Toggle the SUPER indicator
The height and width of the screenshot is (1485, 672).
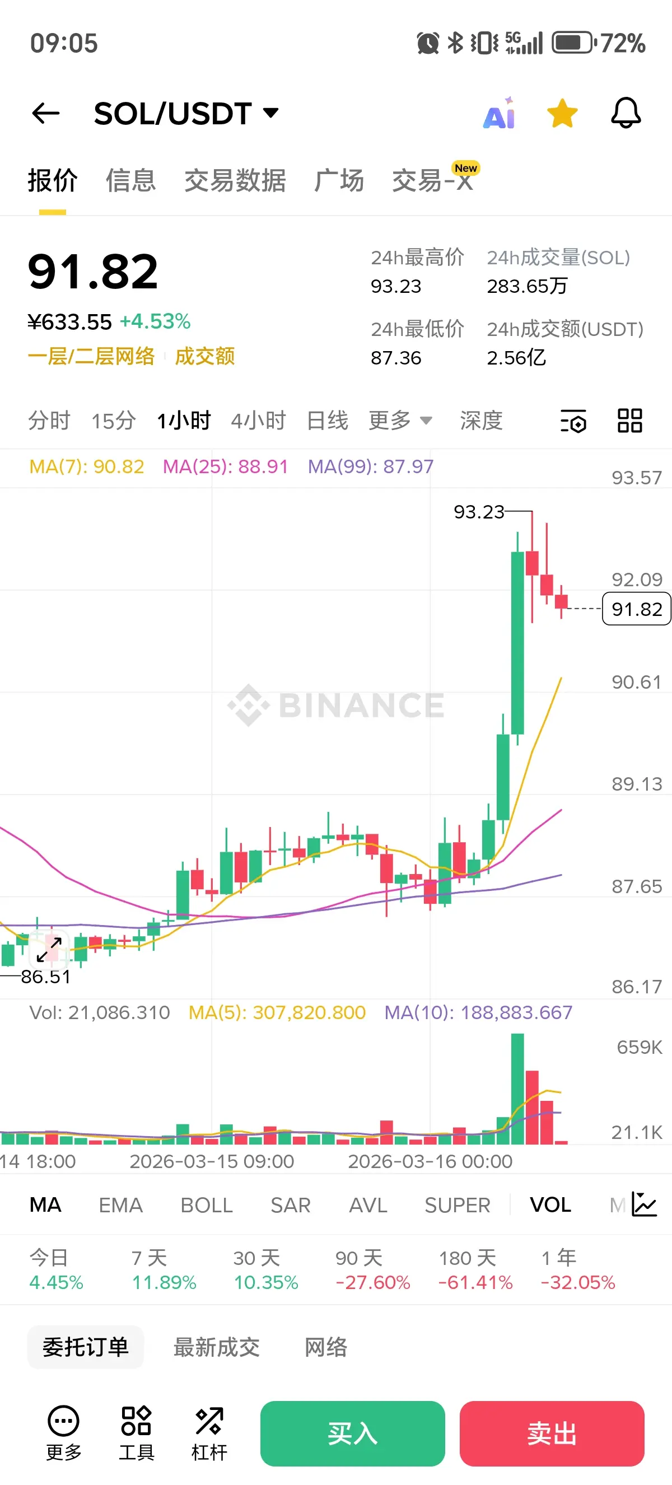click(458, 1205)
